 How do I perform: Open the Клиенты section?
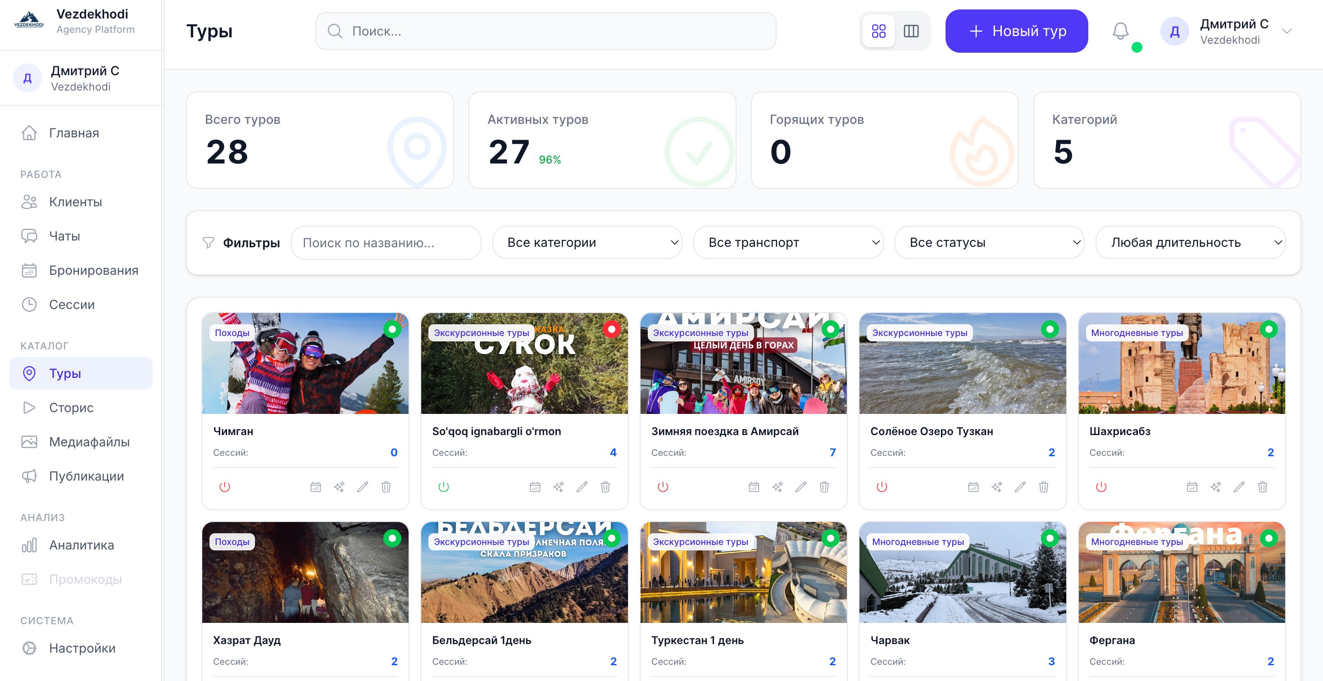pyautogui.click(x=81, y=202)
